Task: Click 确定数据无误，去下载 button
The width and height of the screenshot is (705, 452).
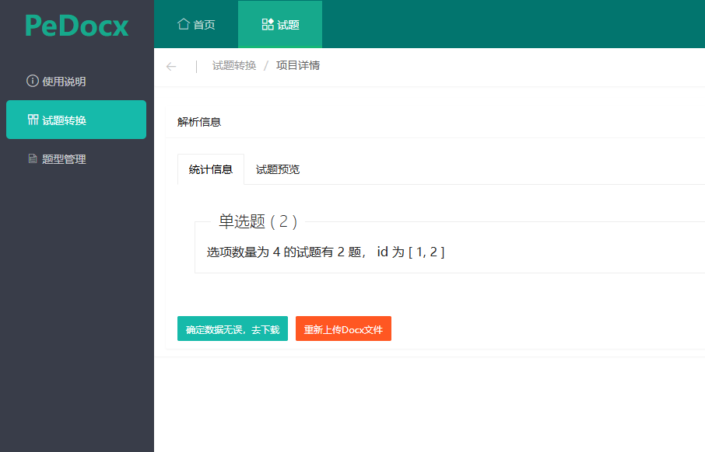Action: pos(233,329)
